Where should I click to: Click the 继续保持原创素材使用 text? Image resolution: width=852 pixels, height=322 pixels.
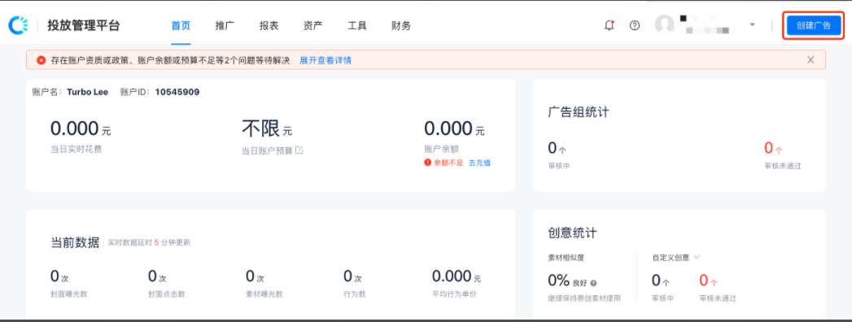pos(583,298)
